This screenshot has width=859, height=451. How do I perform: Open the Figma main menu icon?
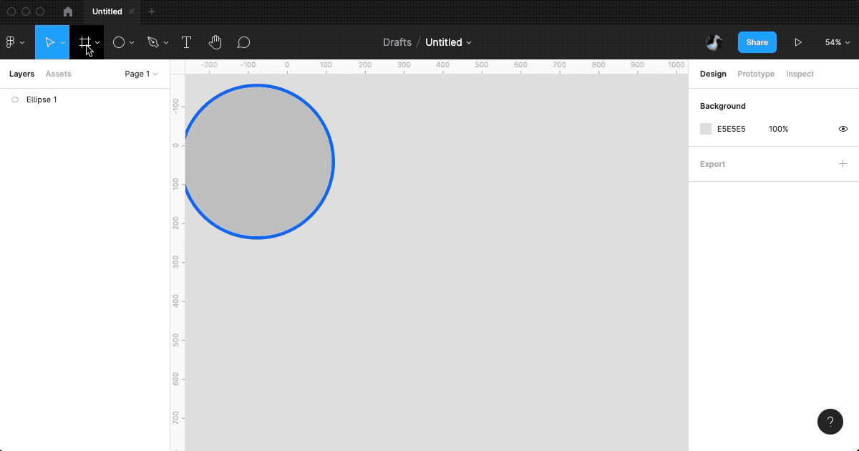[11, 42]
